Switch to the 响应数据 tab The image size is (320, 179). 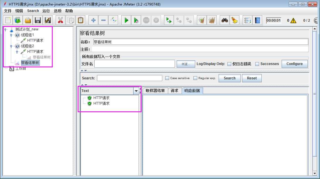(x=192, y=91)
